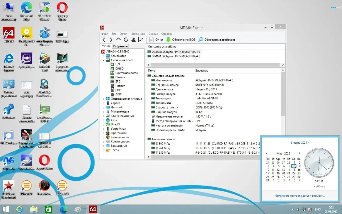Select March 15 in the calendar
The height and width of the screenshot is (214, 342).
click(x=294, y=170)
